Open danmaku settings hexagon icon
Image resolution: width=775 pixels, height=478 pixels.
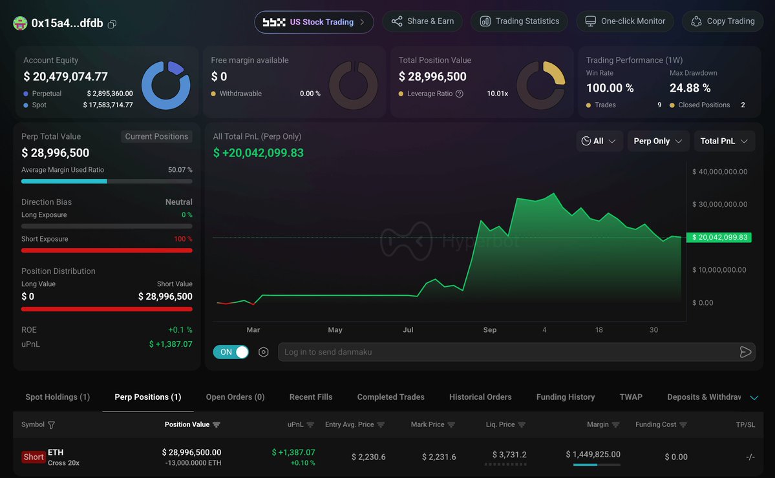(264, 352)
